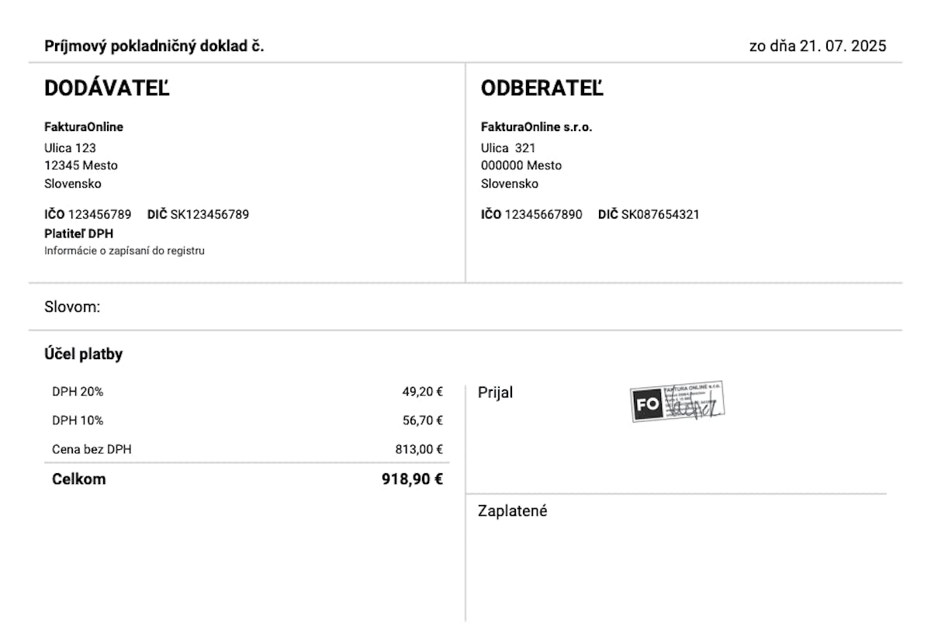The width and height of the screenshot is (931, 626).
Task: Click the Účel platby heading
Action: pyautogui.click(x=84, y=355)
